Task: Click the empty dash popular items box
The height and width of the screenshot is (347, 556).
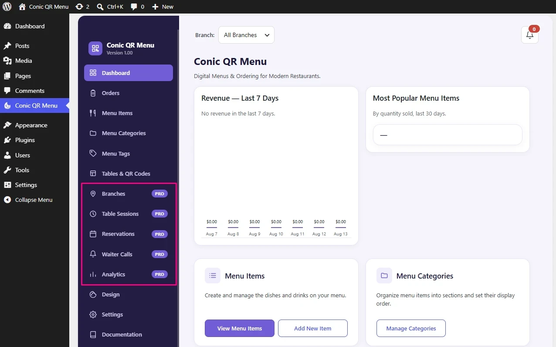Action: [448, 135]
